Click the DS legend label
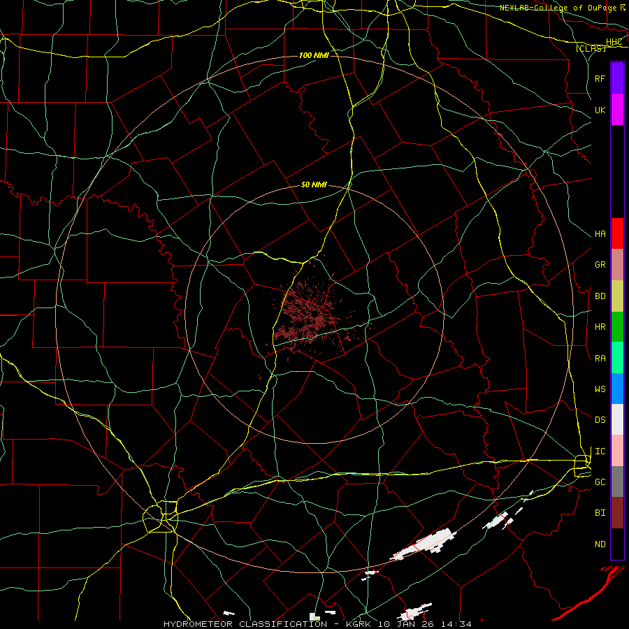This screenshot has height=629, width=629. coord(600,420)
